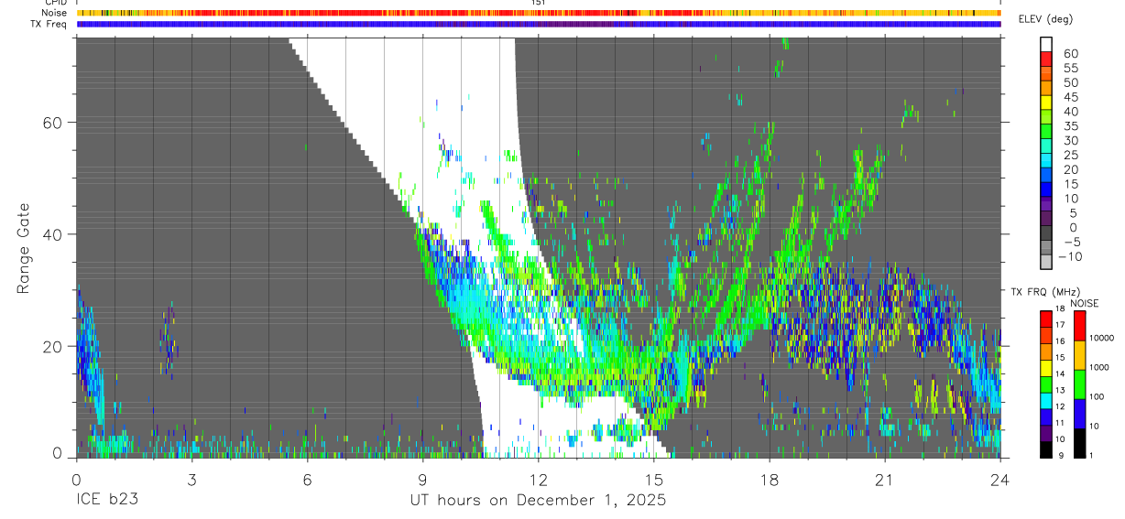Click the blue TX Freq strip above the plot
1125x519 pixels.
point(538,24)
